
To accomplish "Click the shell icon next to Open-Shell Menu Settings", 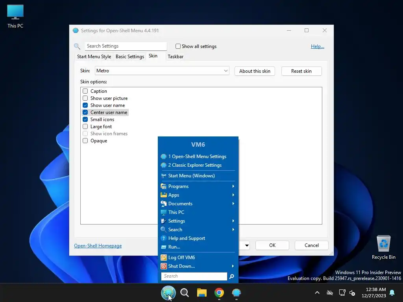I will pyautogui.click(x=163, y=157).
